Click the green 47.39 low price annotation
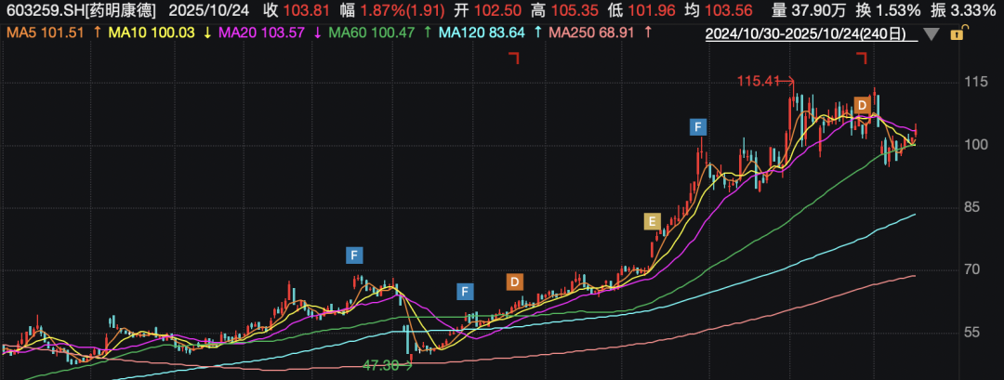The height and width of the screenshot is (380, 1004). (381, 365)
